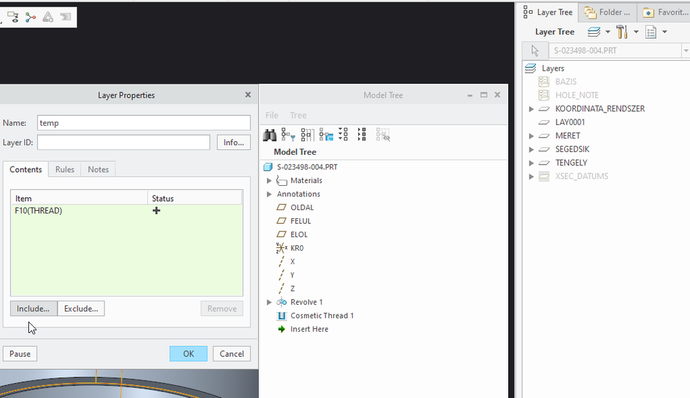Image resolution: width=690 pixels, height=398 pixels.
Task: Expand the Materials node in Model Tree
Action: 269,181
